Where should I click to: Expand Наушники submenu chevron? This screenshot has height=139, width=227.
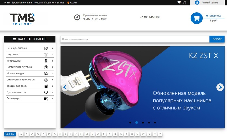point(52,54)
